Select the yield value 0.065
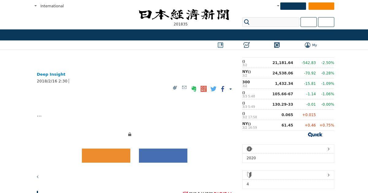 coord(287,115)
